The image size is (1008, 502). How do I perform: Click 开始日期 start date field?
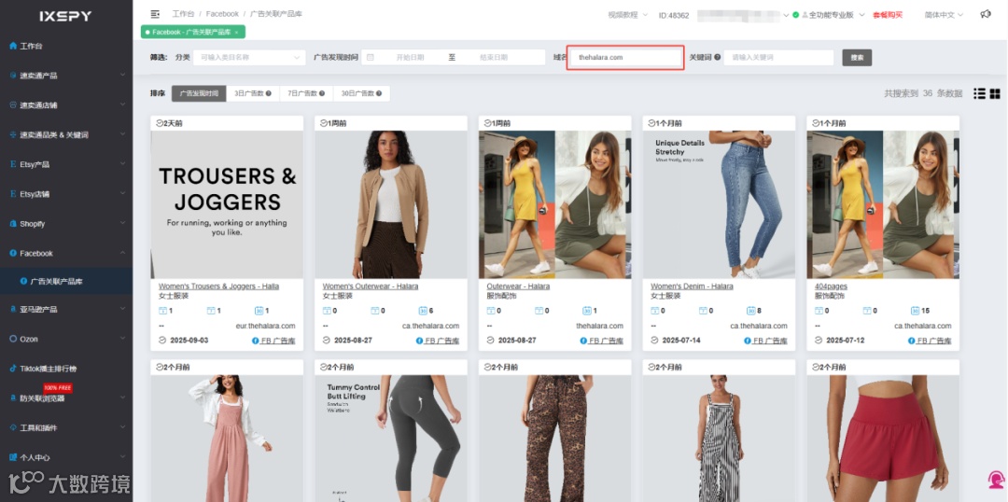pyautogui.click(x=410, y=57)
